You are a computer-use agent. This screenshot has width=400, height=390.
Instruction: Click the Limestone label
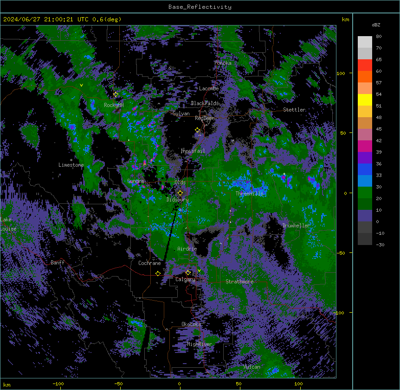(x=71, y=165)
